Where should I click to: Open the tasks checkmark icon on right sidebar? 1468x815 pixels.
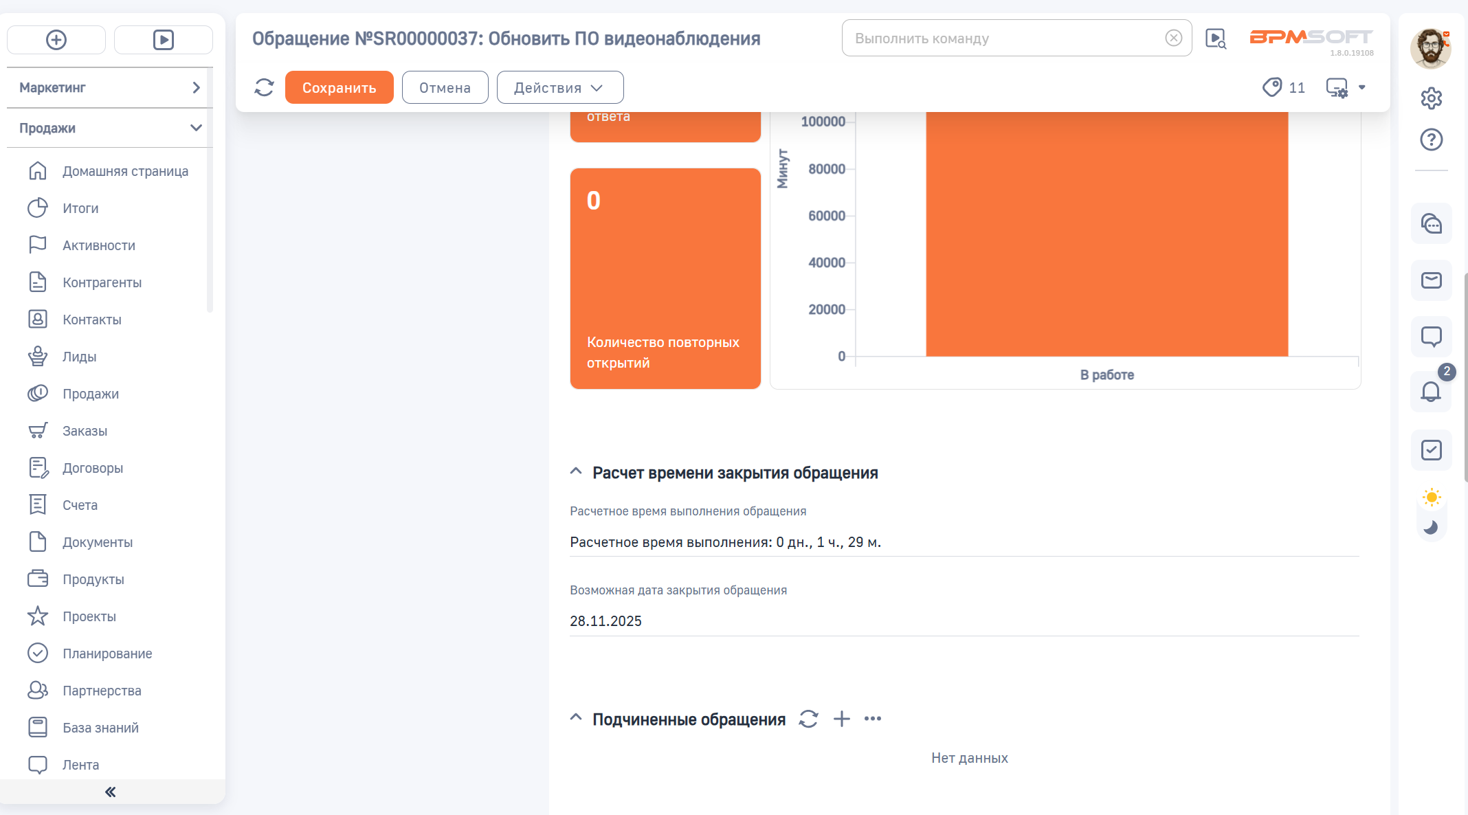coord(1432,450)
